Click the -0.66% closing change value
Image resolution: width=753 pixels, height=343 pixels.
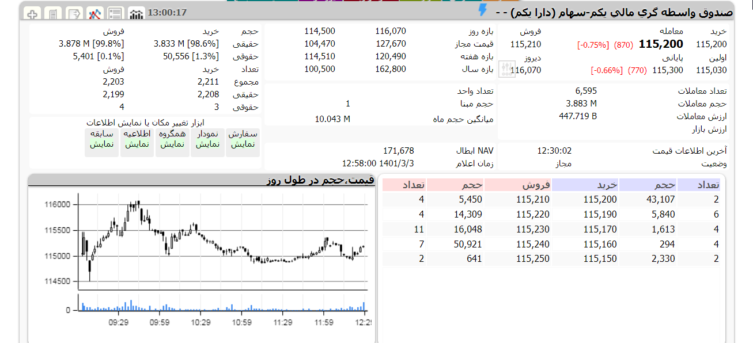[606, 70]
